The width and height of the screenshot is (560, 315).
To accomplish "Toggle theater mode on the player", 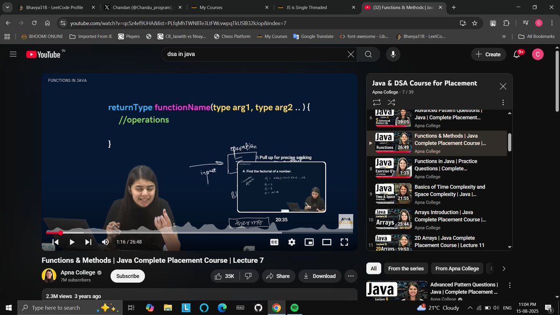I will click(327, 242).
